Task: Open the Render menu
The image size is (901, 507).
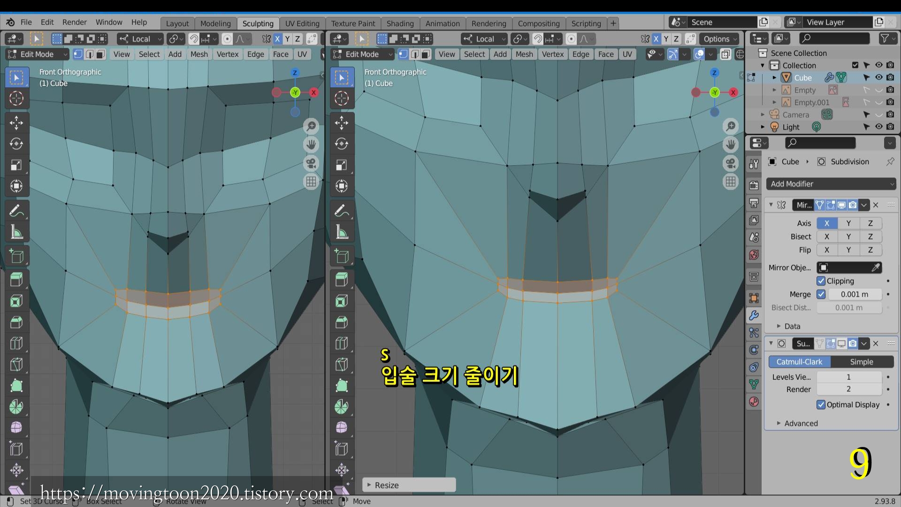Action: tap(74, 22)
